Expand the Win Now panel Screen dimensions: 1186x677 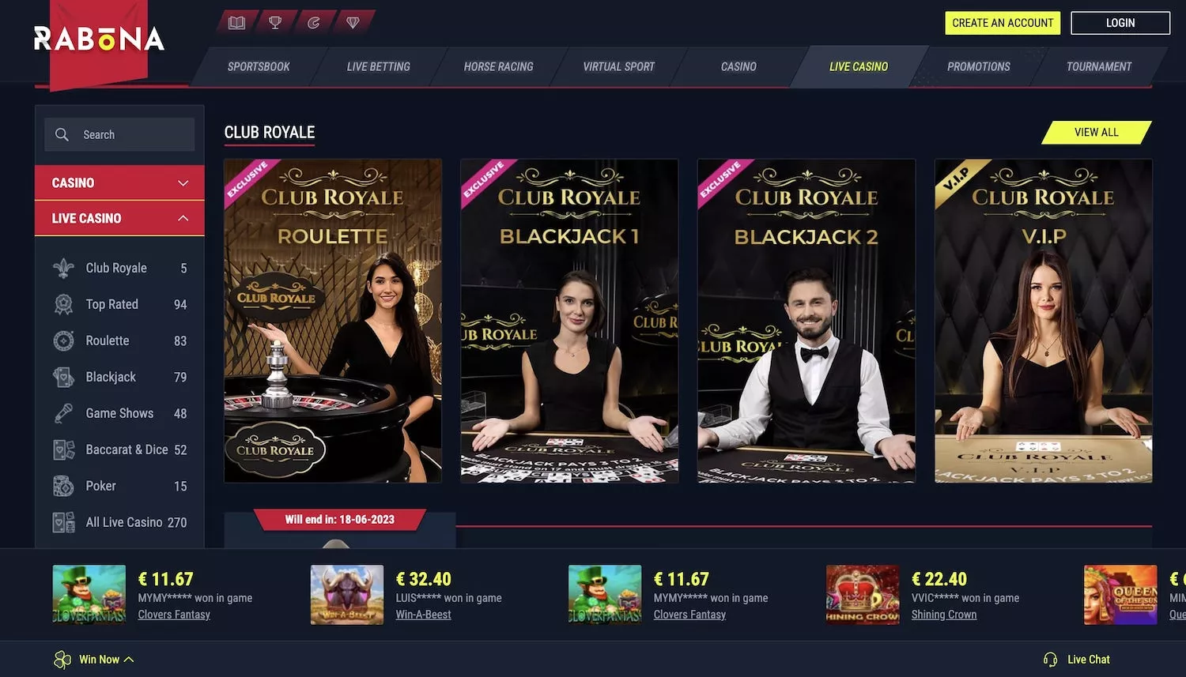click(94, 660)
